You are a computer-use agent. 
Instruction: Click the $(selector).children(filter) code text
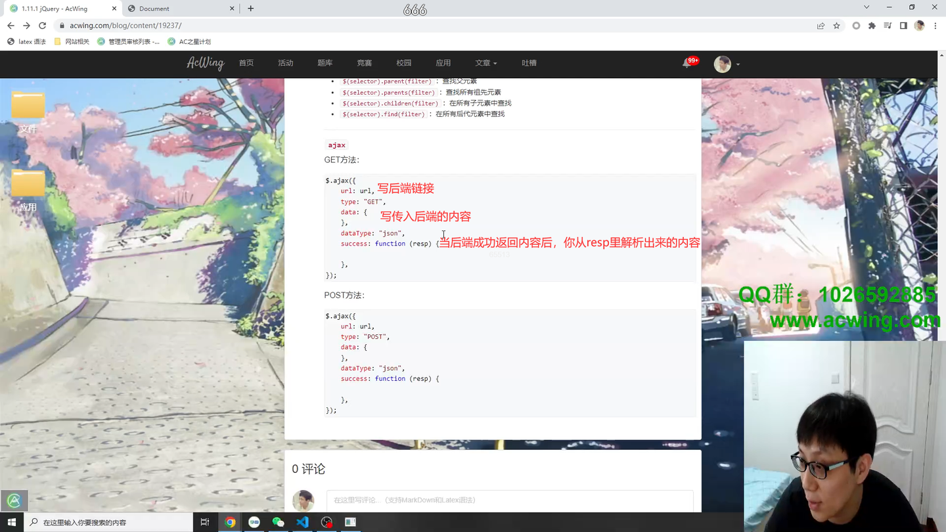[390, 103]
